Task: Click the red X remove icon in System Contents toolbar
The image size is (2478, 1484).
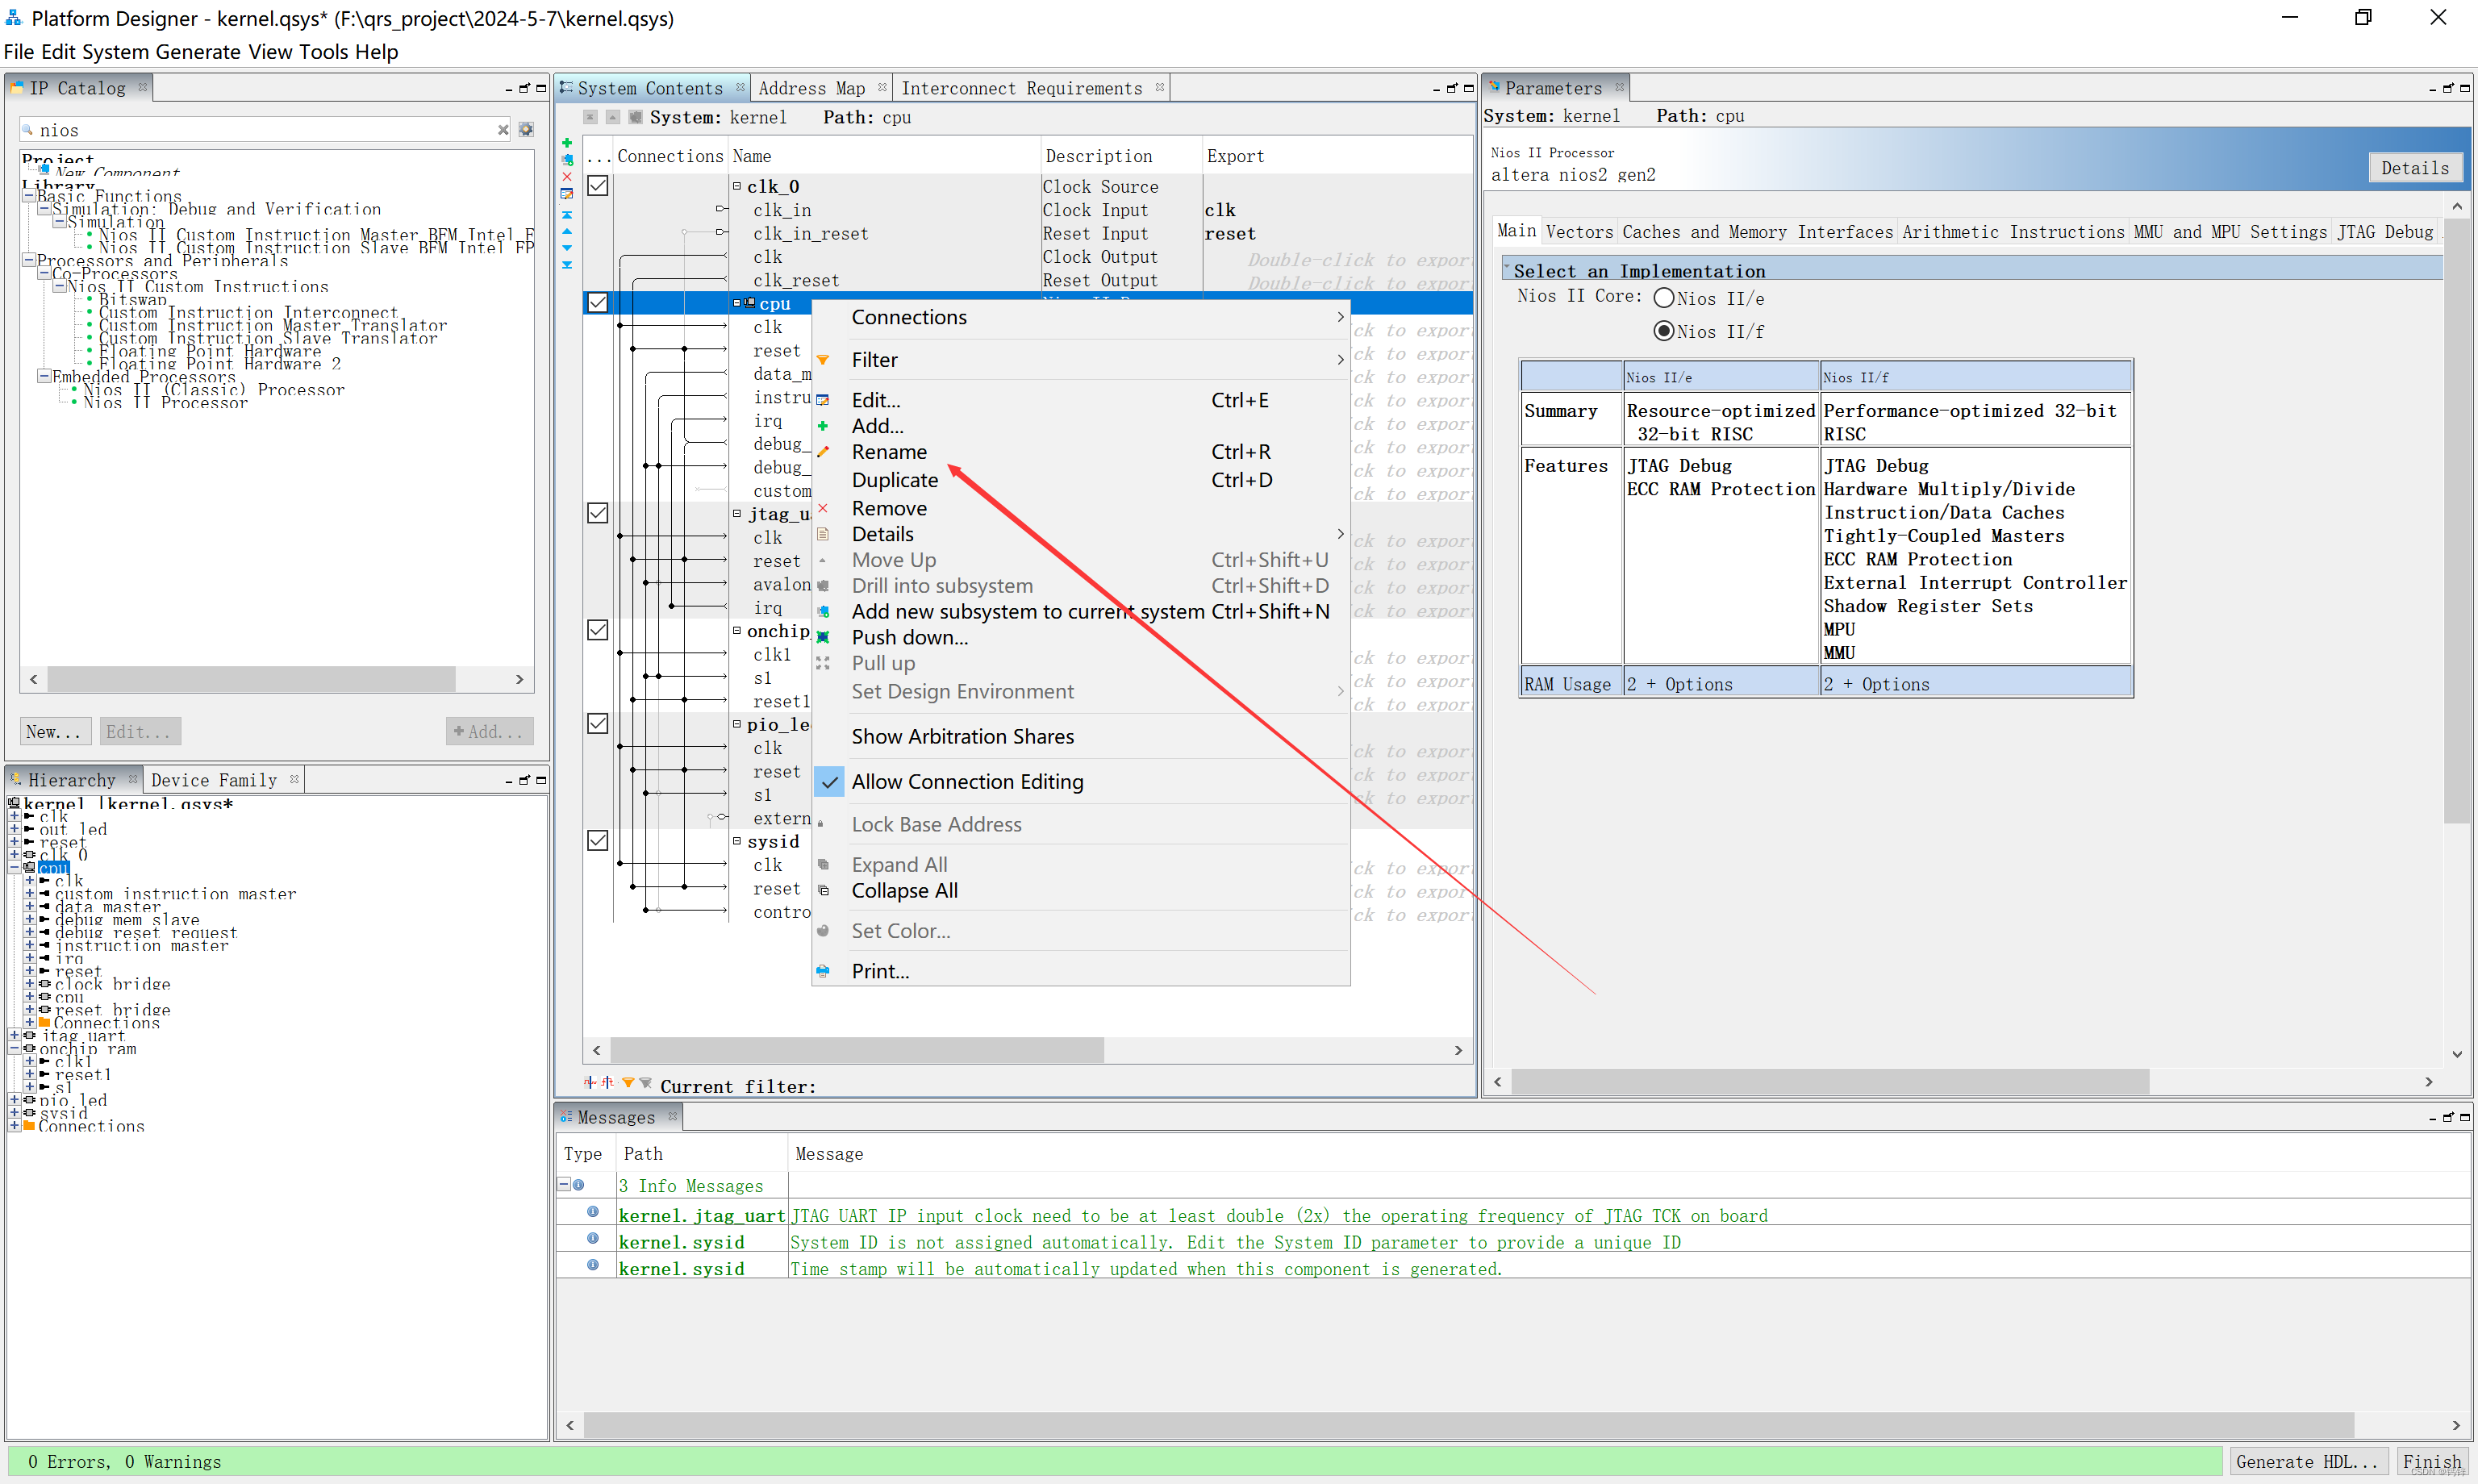Action: pyautogui.click(x=567, y=177)
